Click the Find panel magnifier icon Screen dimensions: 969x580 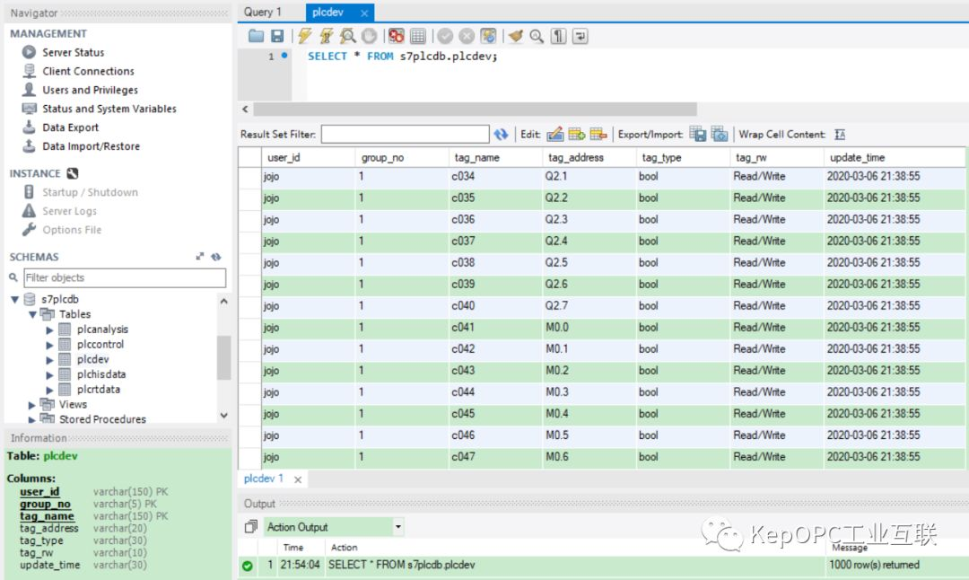pos(536,36)
